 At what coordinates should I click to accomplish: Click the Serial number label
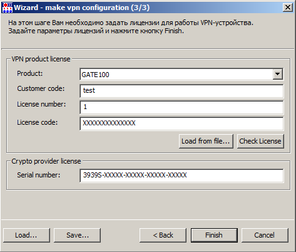39,175
